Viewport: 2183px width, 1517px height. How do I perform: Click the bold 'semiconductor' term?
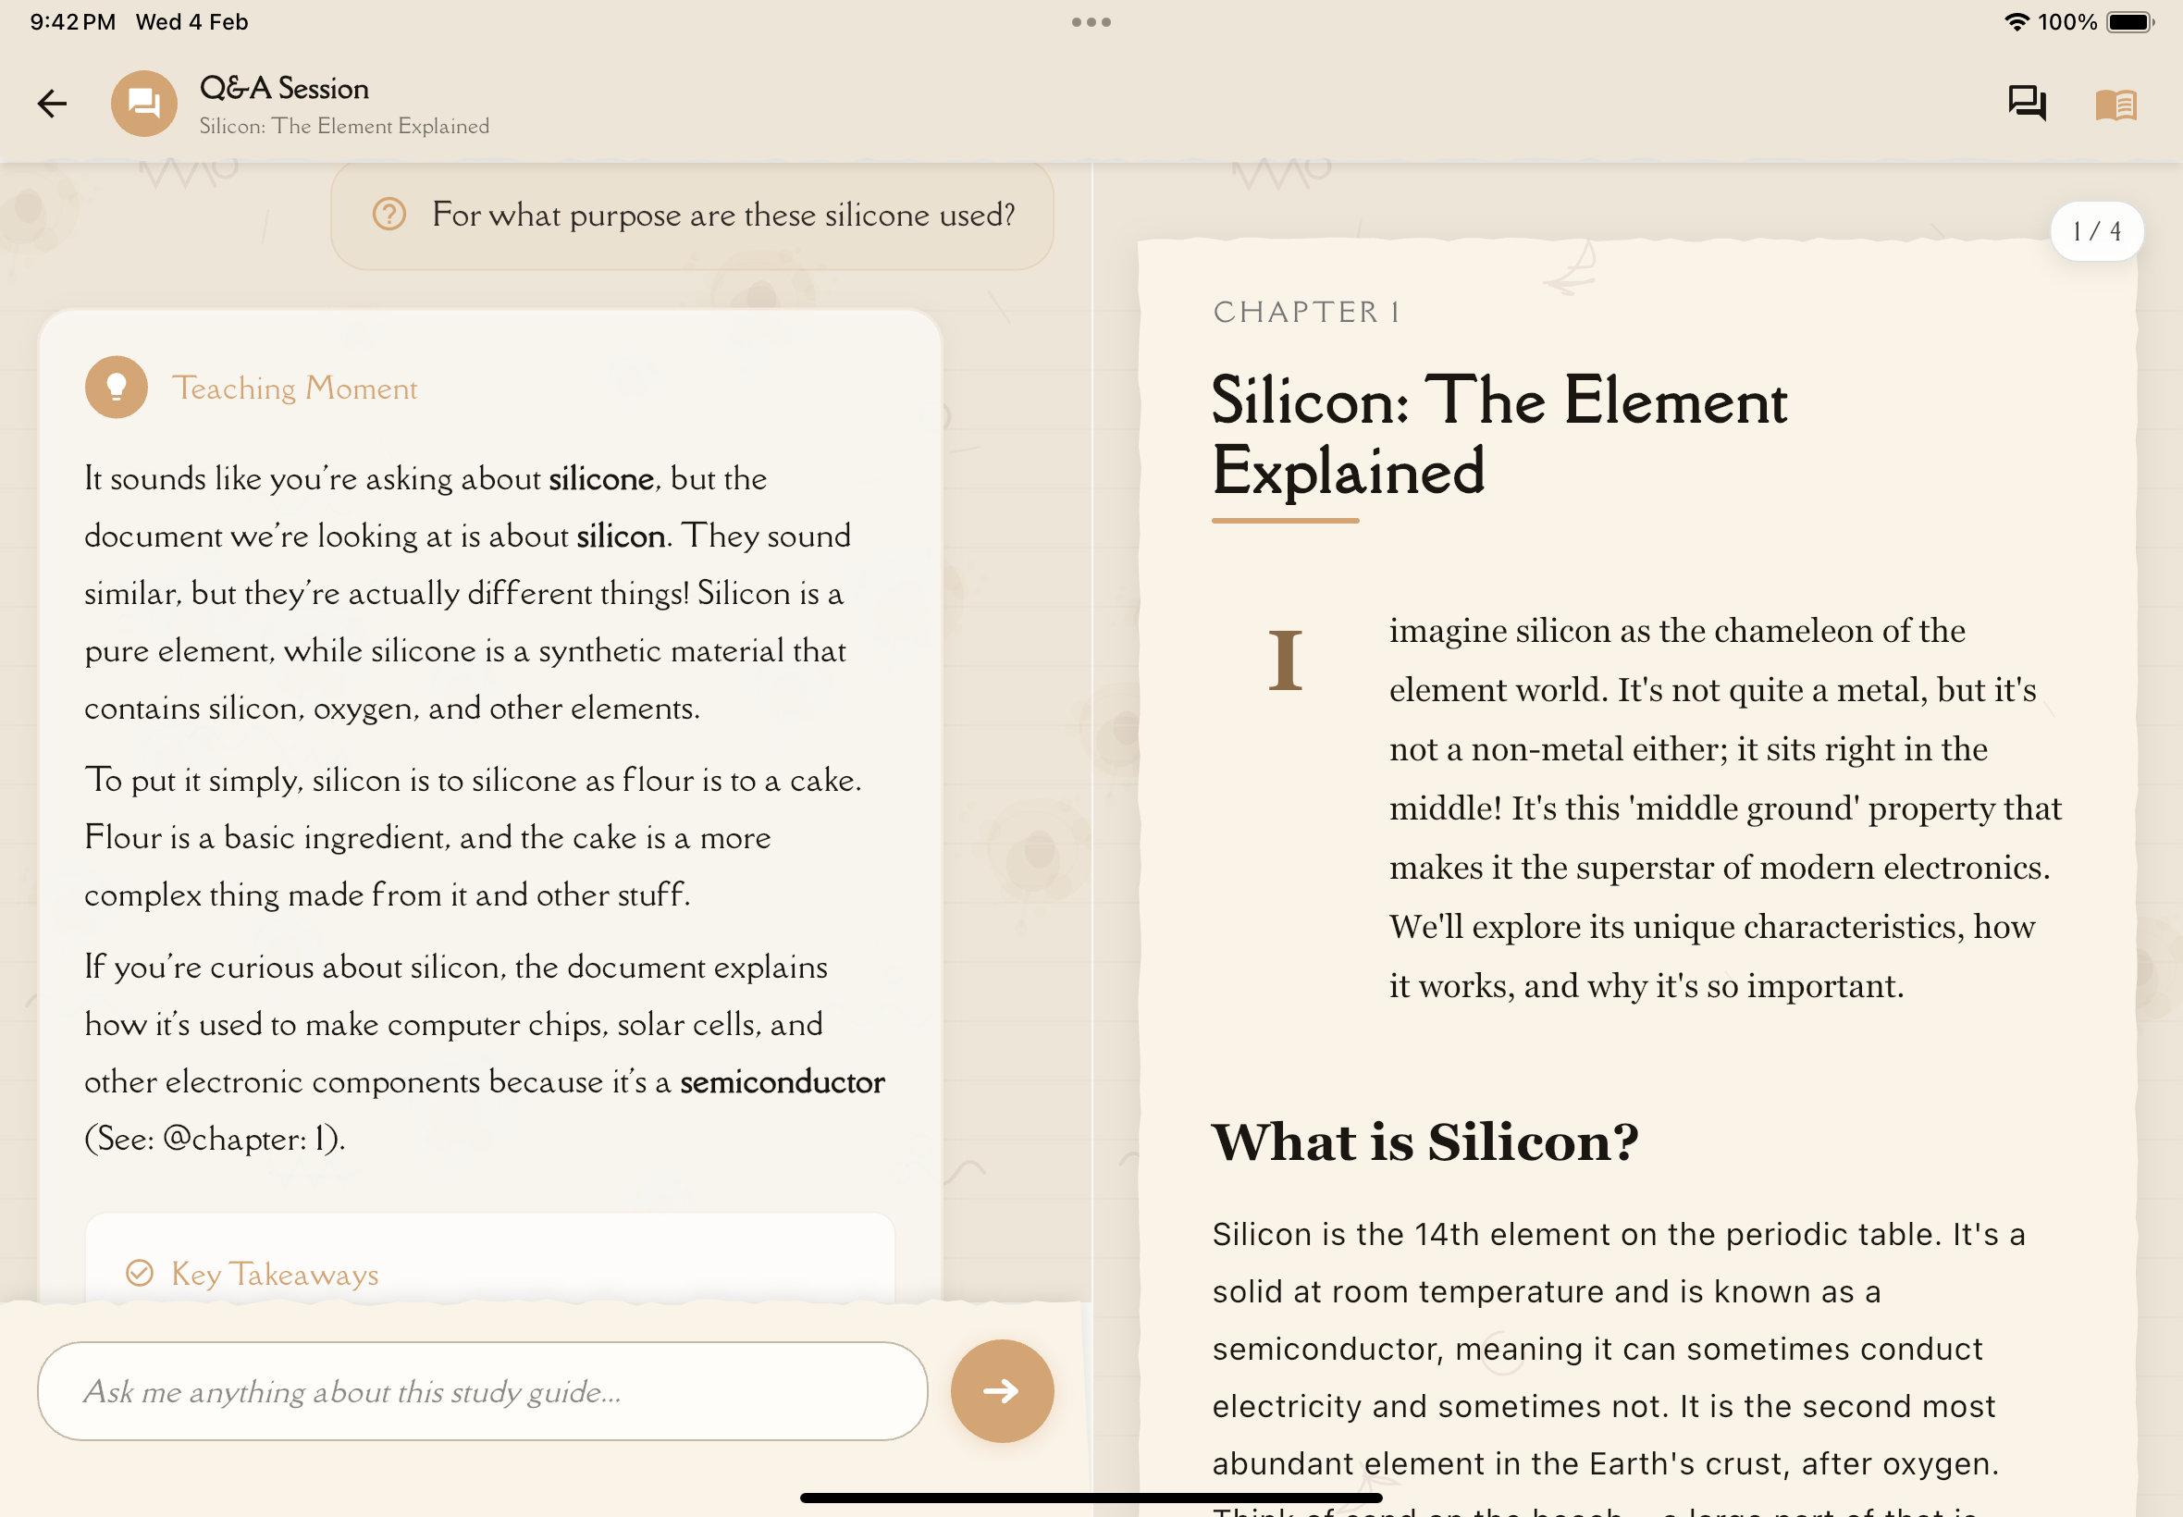coord(782,1081)
